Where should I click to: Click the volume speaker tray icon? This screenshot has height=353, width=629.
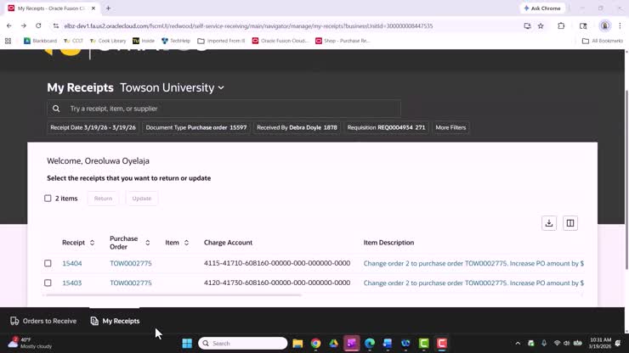coord(566,344)
